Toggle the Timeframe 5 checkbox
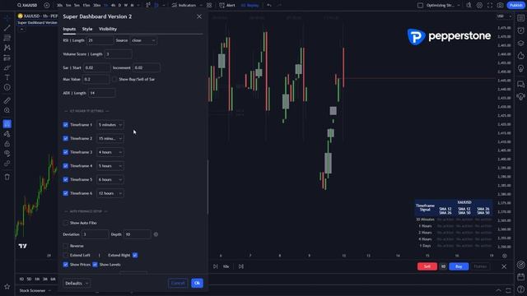 tap(66, 179)
